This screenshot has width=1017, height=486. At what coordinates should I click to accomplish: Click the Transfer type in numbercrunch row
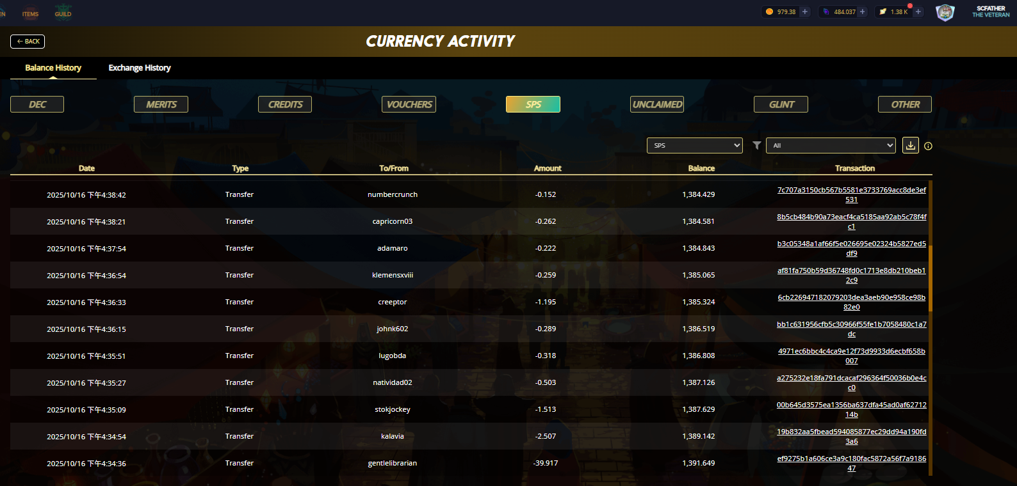pyautogui.click(x=240, y=194)
